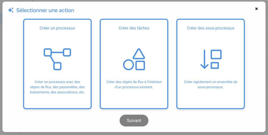Viewport: 268px width, 135px height.
Task: Click the Suivant button
Action: coord(134,121)
